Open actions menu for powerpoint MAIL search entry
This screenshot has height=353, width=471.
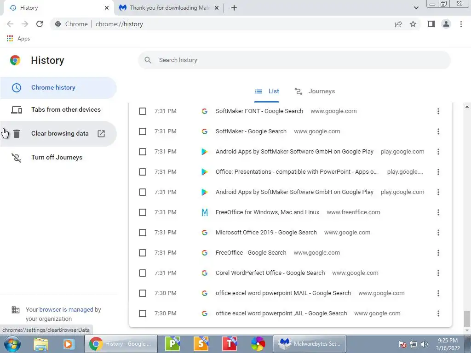438,293
